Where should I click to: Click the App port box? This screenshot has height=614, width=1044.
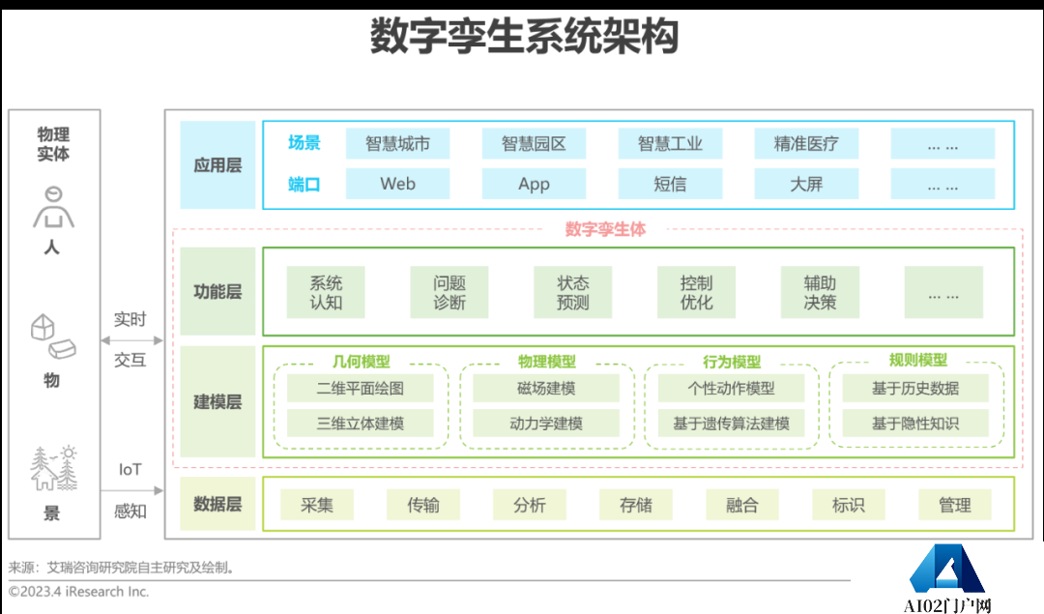point(534,184)
